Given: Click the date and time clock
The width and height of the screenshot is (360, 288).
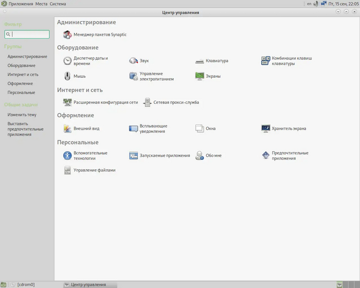Looking at the screenshot, I should point(344,4).
